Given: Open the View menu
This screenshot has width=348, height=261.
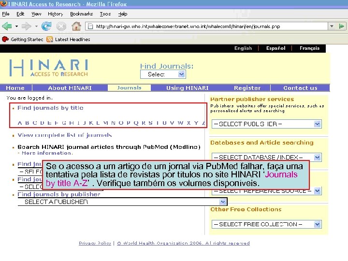Looking at the screenshot, I should 36,14.
